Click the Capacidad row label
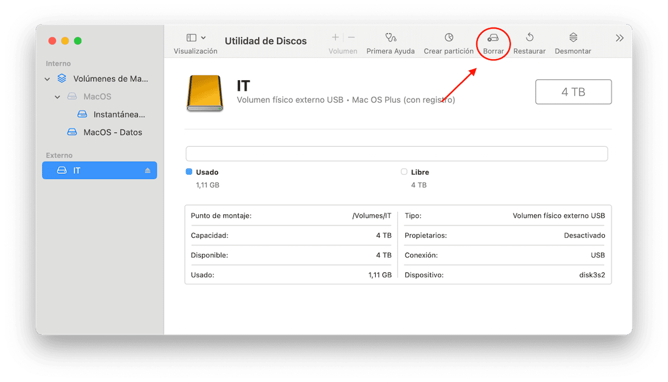 point(209,235)
